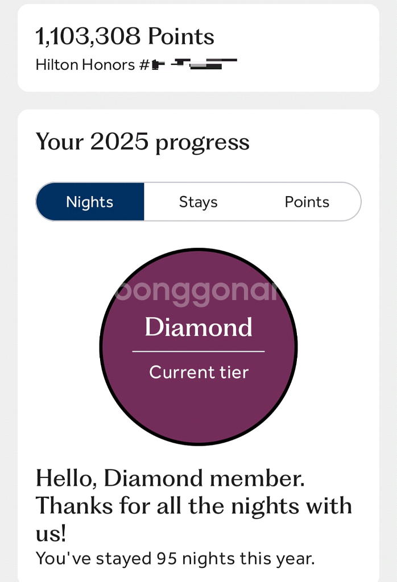The width and height of the screenshot is (397, 582).
Task: Tap the Hilton Honors number label
Action: 93,65
